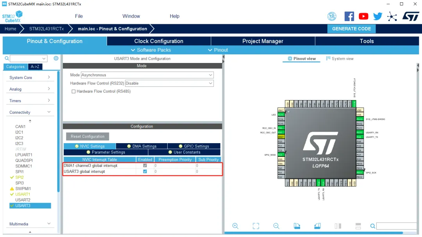Screen dimensions: 422x237
Task: Fit chip to pinout view
Action: (256, 226)
